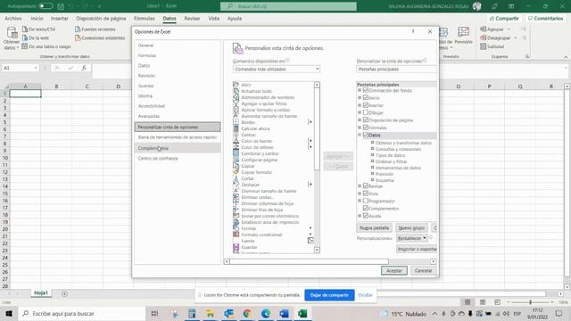This screenshot has height=321, width=571.
Task: Click the Desagrupar outline icon
Action: pos(484,37)
